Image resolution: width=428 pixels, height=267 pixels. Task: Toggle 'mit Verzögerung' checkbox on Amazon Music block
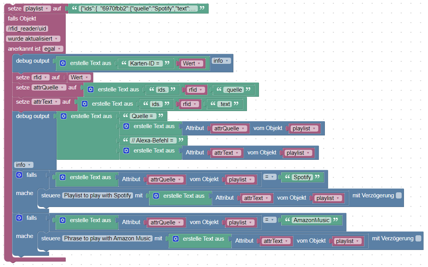pyautogui.click(x=418, y=238)
